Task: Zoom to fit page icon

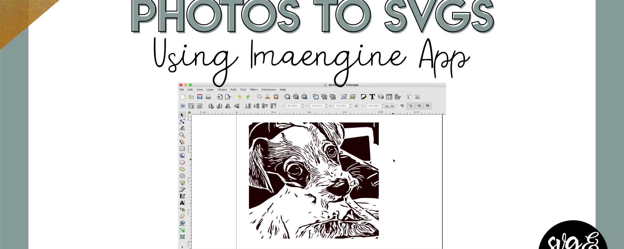Action: click(x=305, y=97)
